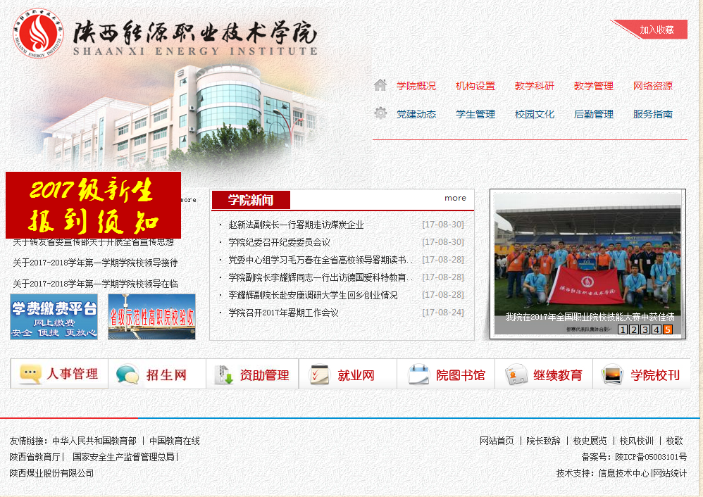The height and width of the screenshot is (497, 703).
Task: Click the home icon beside 学院概况
Action: pyautogui.click(x=380, y=85)
